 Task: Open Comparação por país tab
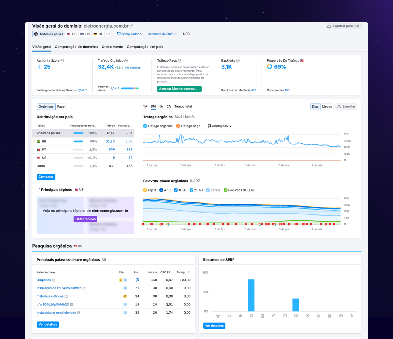tap(145, 47)
